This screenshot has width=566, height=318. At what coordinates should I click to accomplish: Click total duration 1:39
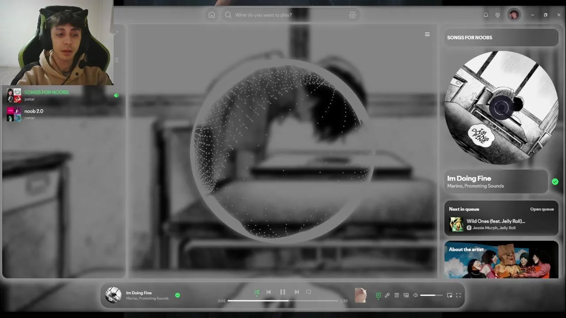pos(344,301)
